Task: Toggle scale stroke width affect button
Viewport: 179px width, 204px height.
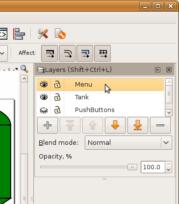Action: point(50,53)
